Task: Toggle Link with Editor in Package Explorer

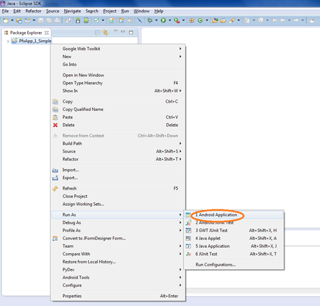Action: click(105, 33)
